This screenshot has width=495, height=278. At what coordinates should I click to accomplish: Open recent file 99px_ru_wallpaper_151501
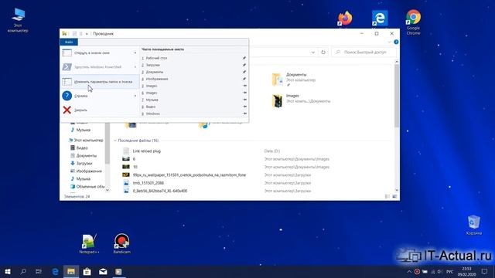[189, 175]
